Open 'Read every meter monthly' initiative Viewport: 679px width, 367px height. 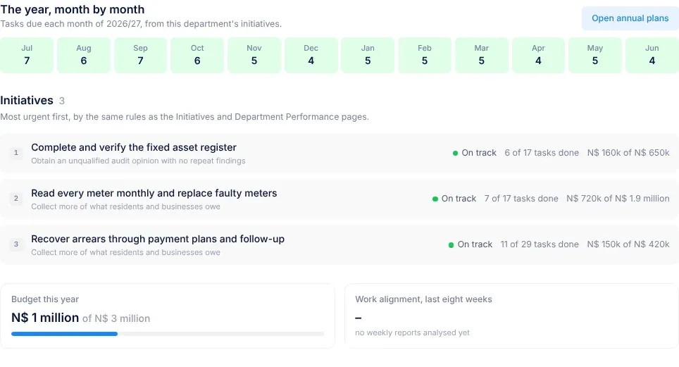pyautogui.click(x=339, y=199)
